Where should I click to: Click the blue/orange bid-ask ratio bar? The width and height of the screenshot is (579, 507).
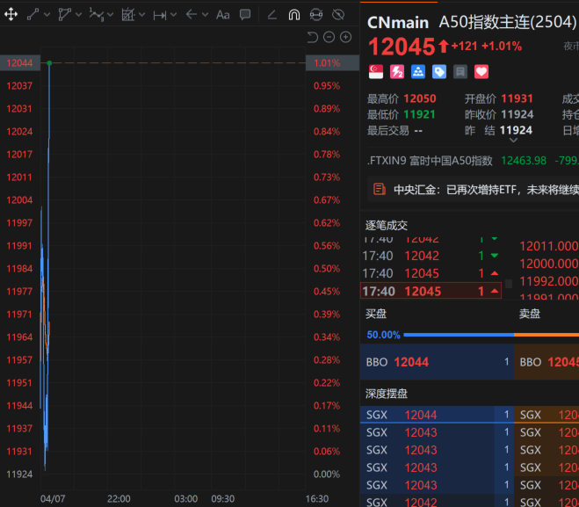coord(491,335)
